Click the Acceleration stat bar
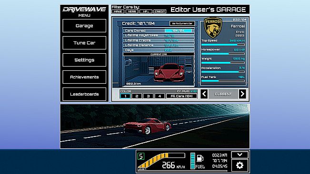Viewport: 310px width, 174px height. tap(223, 72)
